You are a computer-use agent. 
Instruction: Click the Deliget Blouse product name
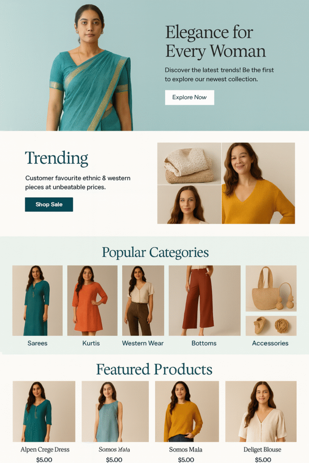(262, 449)
